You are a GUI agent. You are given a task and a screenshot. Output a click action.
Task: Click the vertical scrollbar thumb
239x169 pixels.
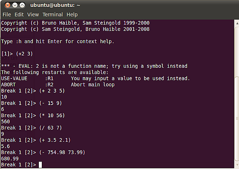coord(237,118)
